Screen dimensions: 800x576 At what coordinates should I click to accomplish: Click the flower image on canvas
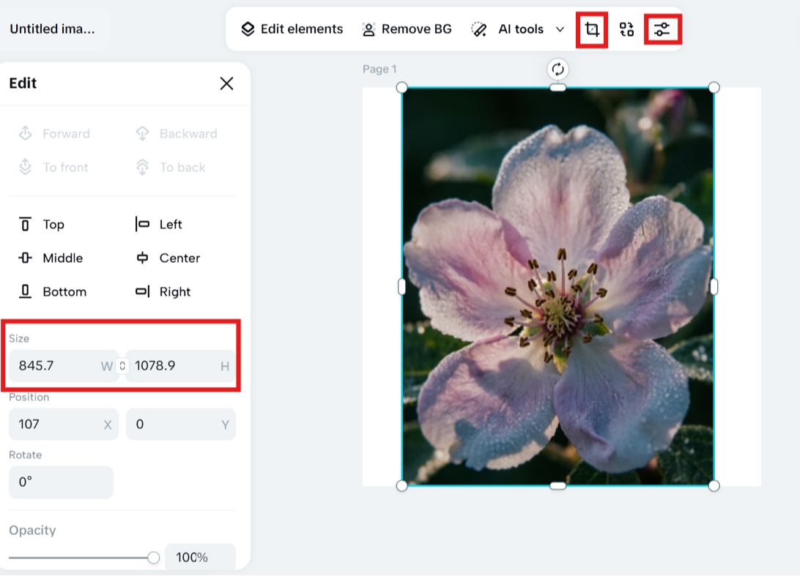(x=558, y=286)
